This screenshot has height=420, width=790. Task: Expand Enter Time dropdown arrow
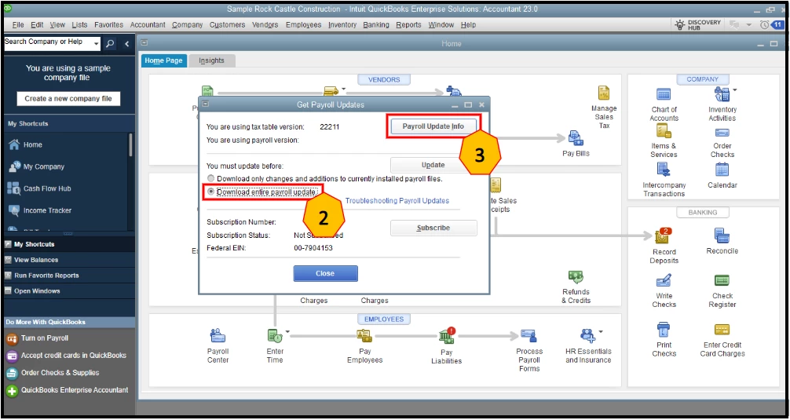click(x=287, y=332)
